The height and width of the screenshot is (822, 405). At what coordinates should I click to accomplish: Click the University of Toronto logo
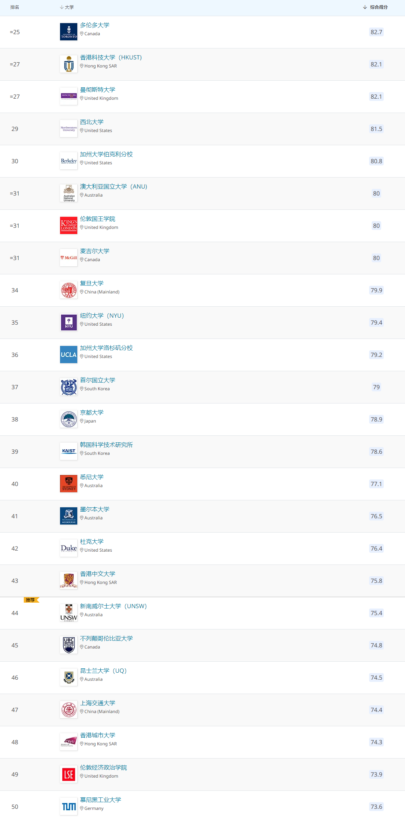click(69, 32)
